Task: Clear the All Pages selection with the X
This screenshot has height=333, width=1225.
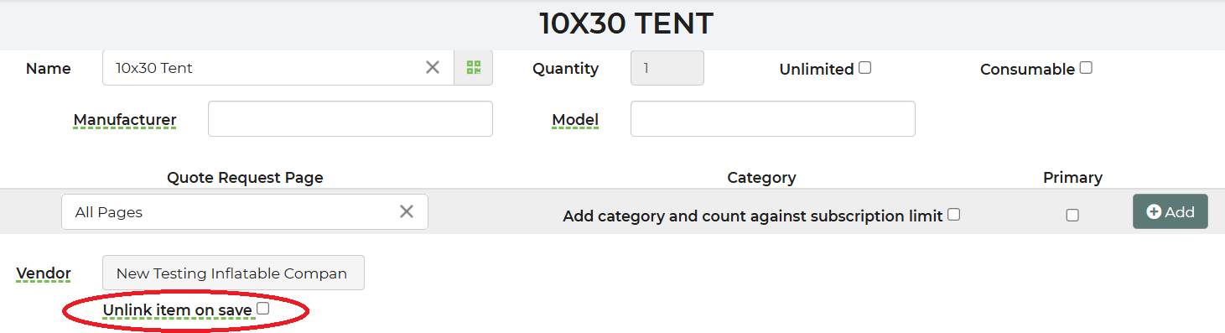Action: click(407, 211)
